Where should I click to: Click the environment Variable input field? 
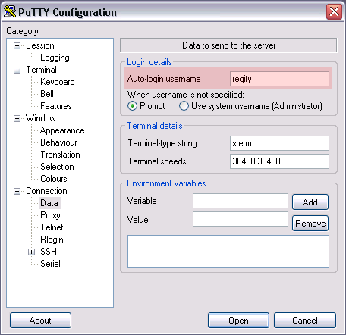tap(241, 201)
